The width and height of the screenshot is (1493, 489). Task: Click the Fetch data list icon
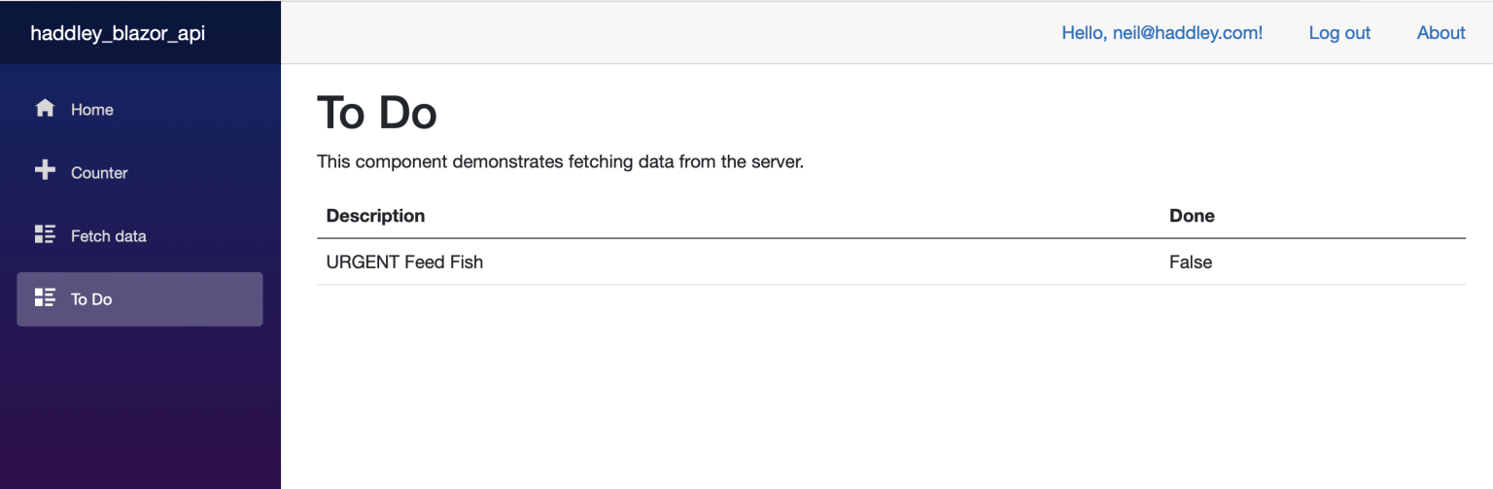(45, 234)
